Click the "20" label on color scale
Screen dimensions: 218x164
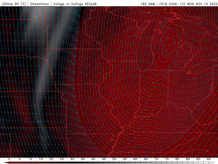coord(51,159)
